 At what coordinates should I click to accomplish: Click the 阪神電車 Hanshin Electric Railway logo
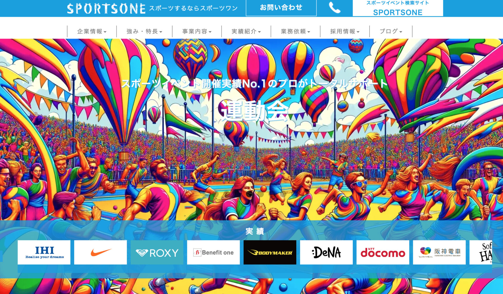tap(439, 252)
